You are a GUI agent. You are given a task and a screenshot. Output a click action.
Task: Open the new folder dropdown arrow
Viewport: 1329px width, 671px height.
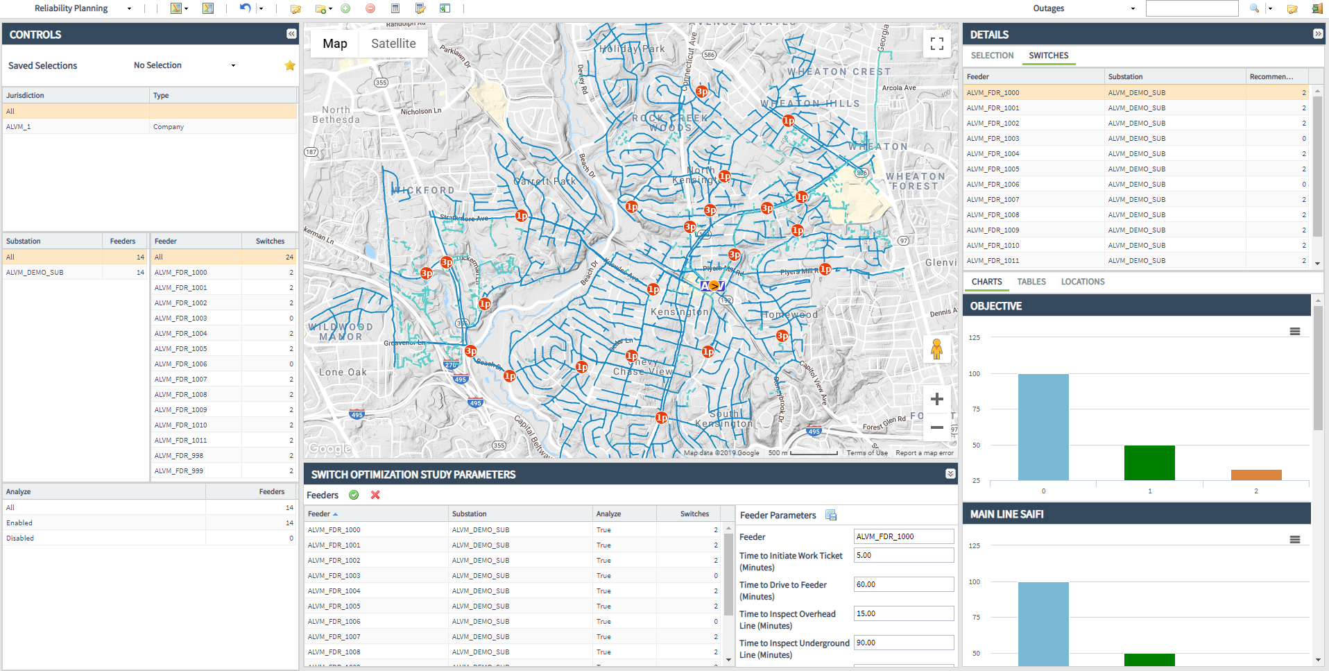coord(331,8)
